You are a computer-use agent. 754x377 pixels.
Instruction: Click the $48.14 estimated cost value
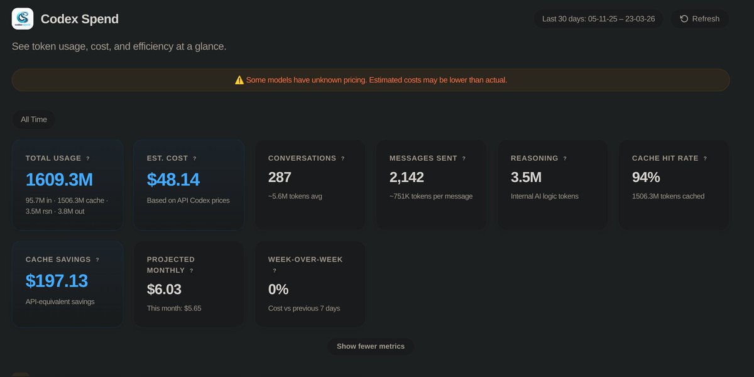tap(173, 180)
